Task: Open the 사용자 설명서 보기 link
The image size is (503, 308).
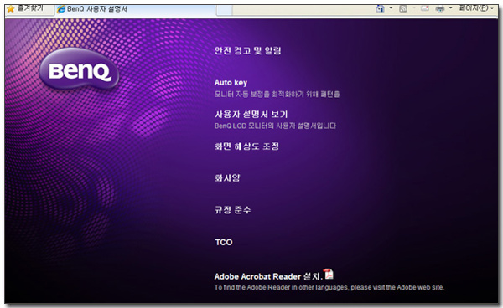Action: coord(251,115)
